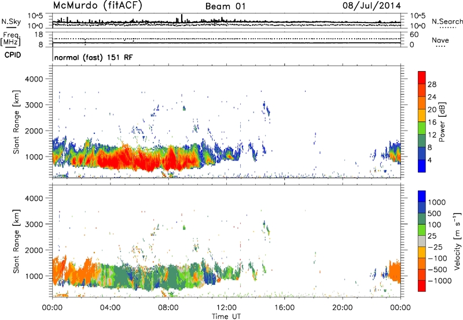Click the '16:00' time tick label
463x320 pixels.
pyautogui.click(x=284, y=308)
